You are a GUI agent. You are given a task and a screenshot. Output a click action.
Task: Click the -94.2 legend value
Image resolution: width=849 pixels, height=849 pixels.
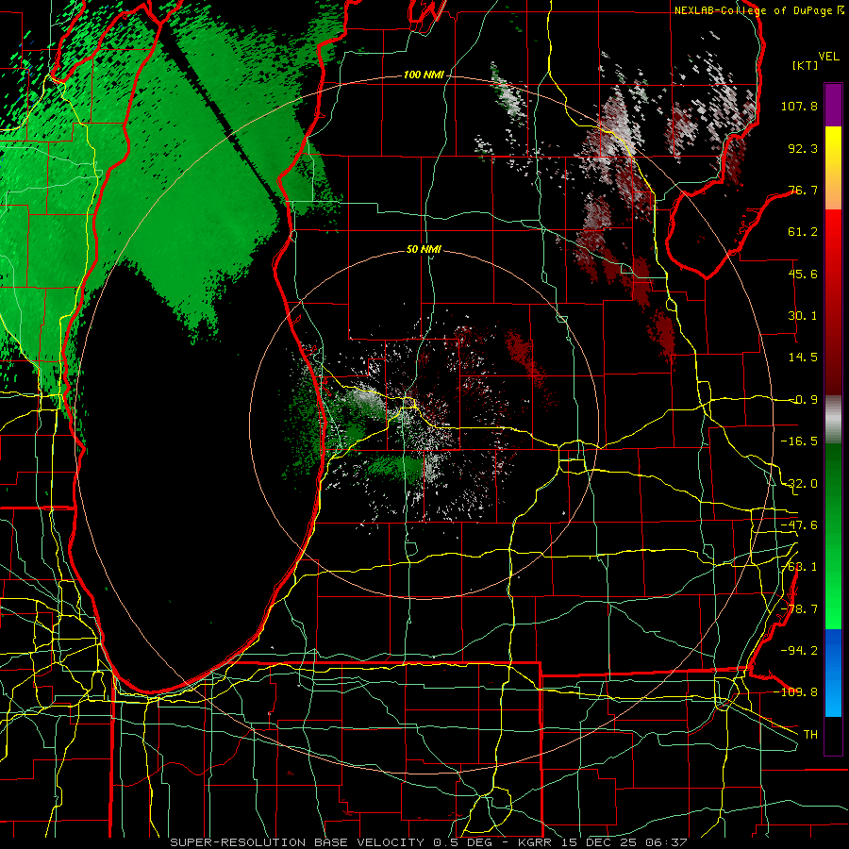[799, 650]
